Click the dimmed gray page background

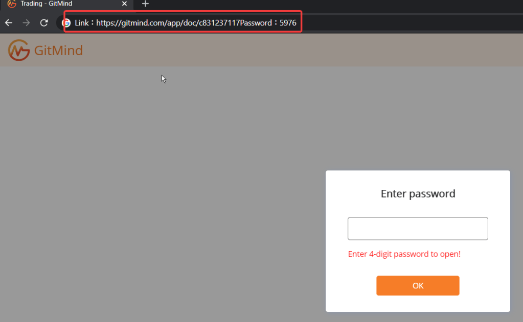tap(160, 193)
